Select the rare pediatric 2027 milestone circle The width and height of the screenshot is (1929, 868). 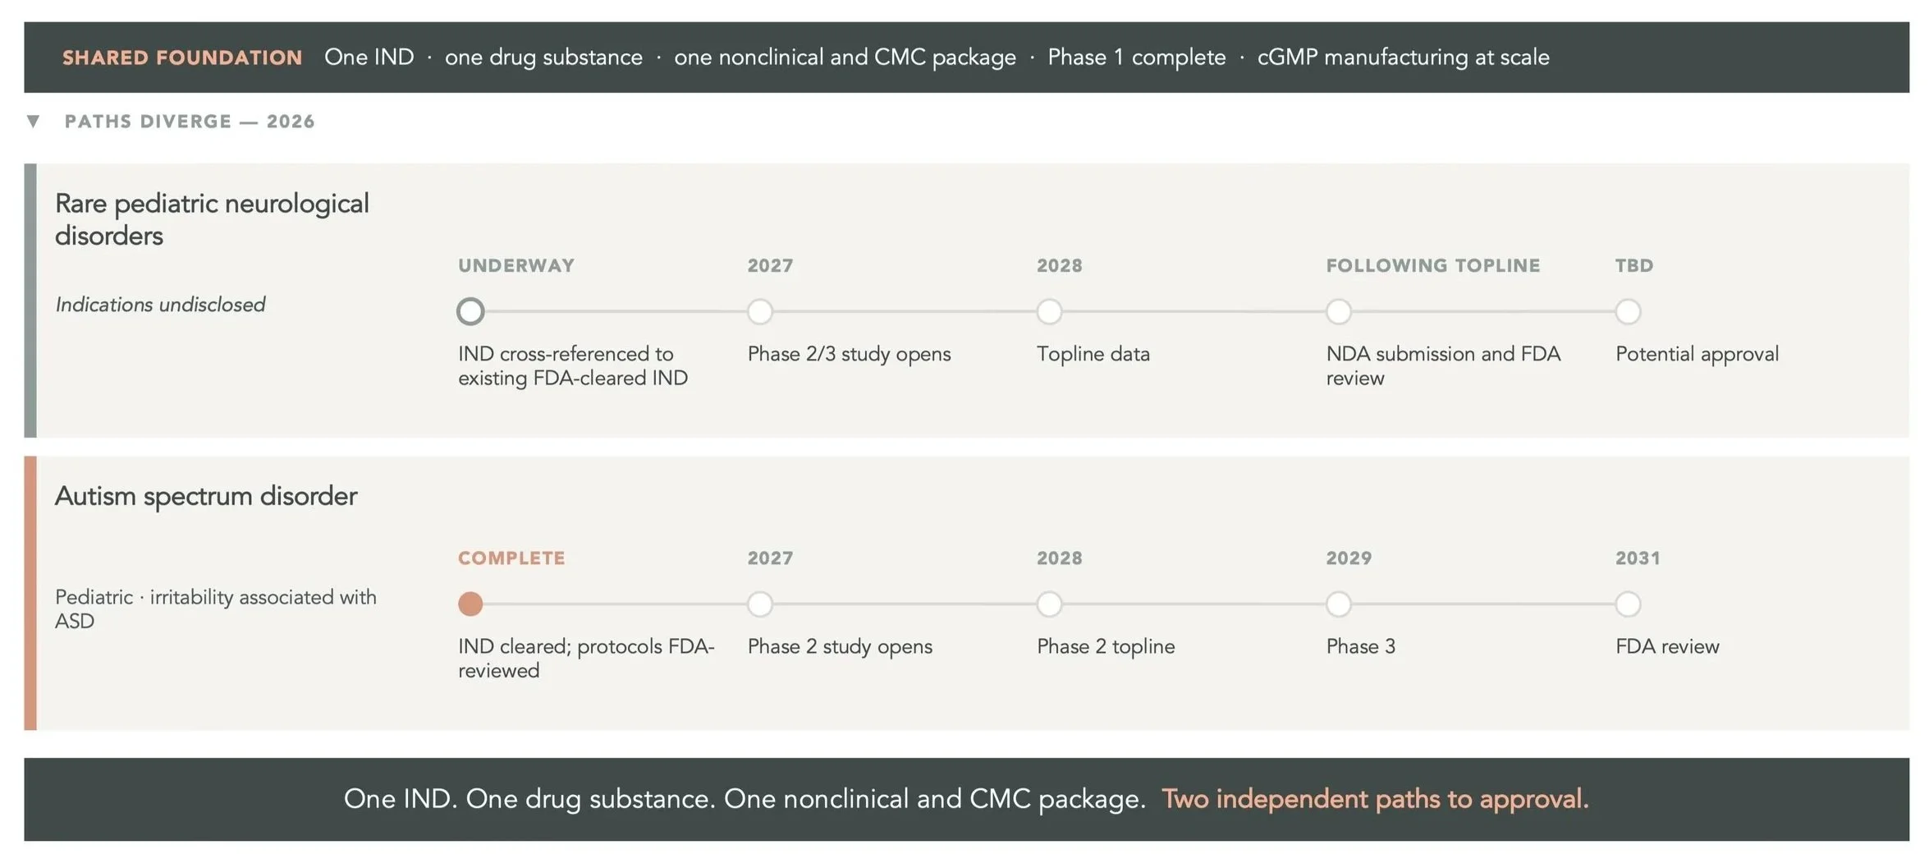760,311
